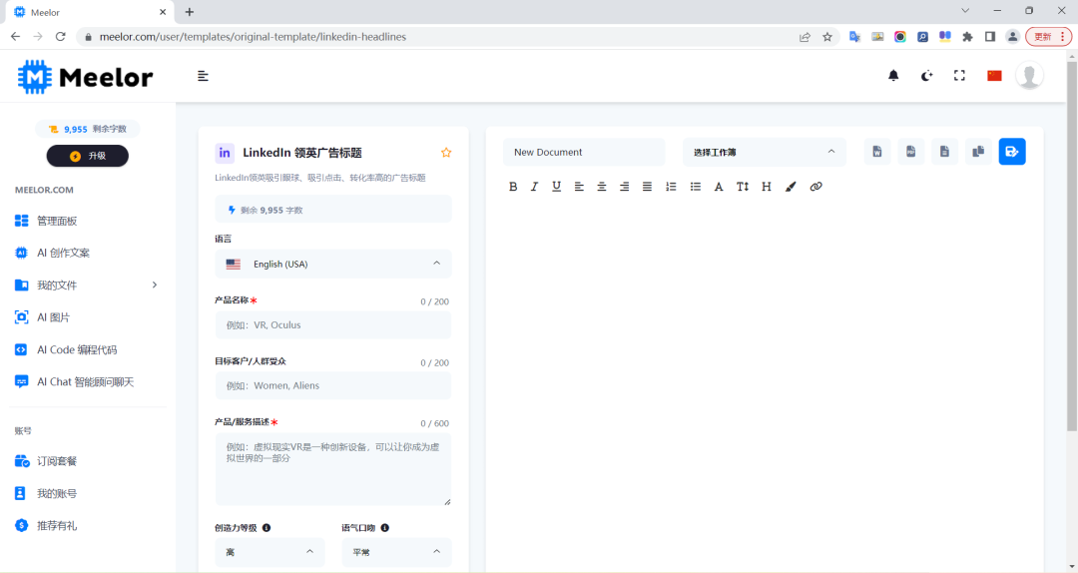The width and height of the screenshot is (1078, 573).
Task: Go back in browser history
Action: click(x=16, y=37)
